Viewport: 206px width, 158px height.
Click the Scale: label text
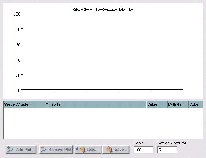[139, 143]
